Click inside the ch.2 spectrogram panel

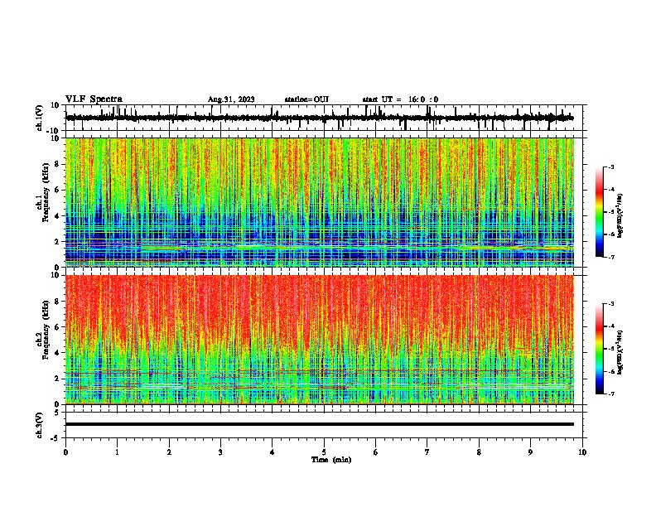point(320,340)
